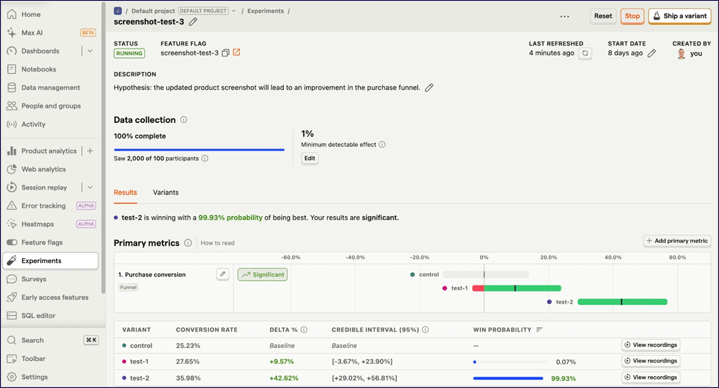
Task: Show Credible interval info tooltip
Action: [x=425, y=330]
